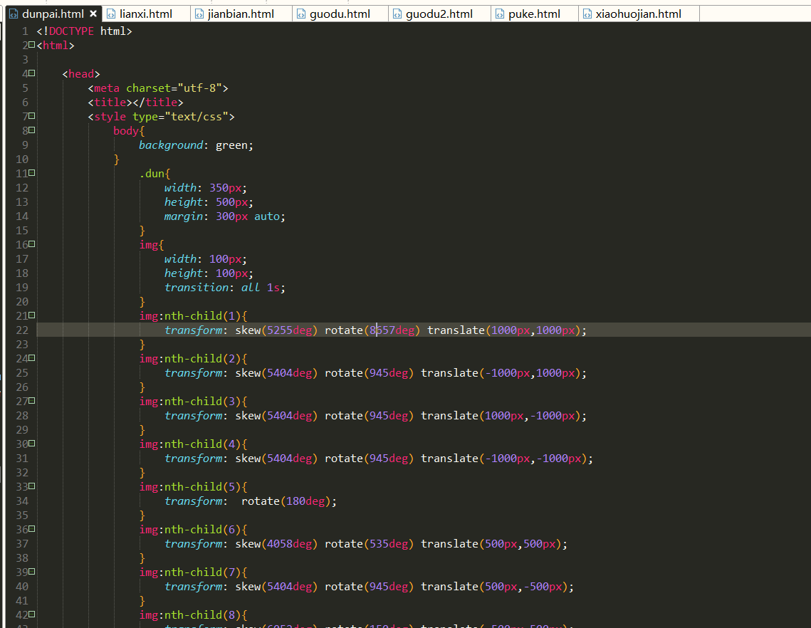Collapse the nth-child(7) fold on line 39
Viewport: 811px width, 628px height.
pyautogui.click(x=31, y=572)
